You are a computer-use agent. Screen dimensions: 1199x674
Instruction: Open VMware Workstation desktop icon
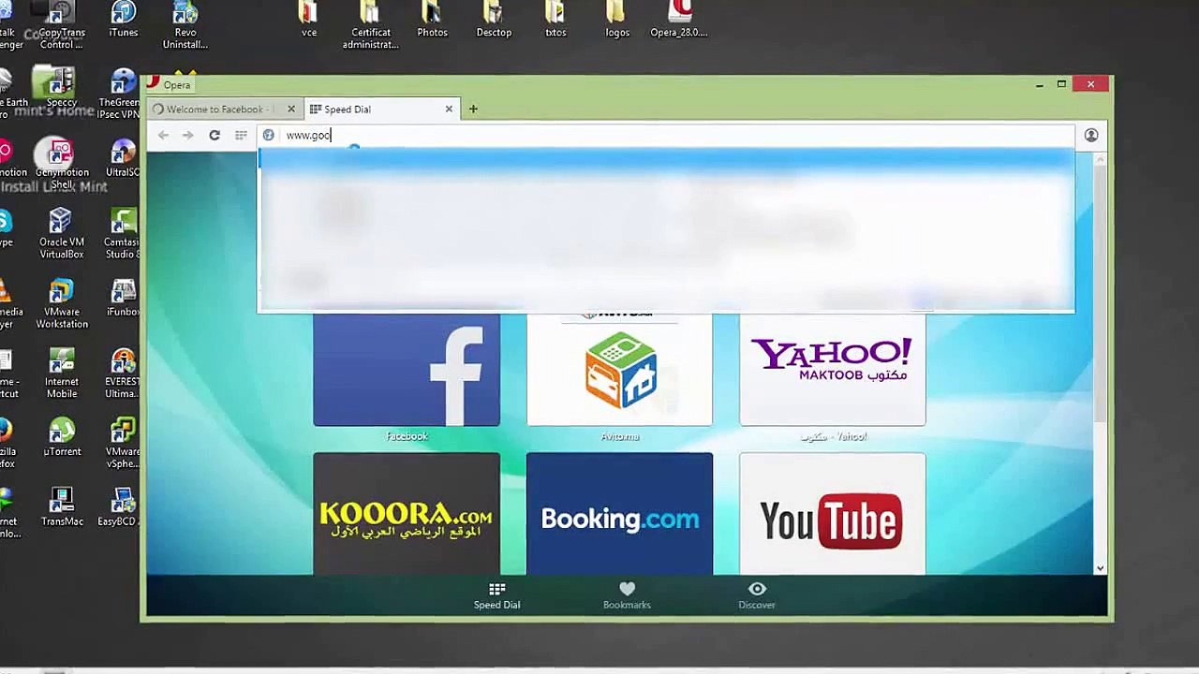click(x=62, y=304)
